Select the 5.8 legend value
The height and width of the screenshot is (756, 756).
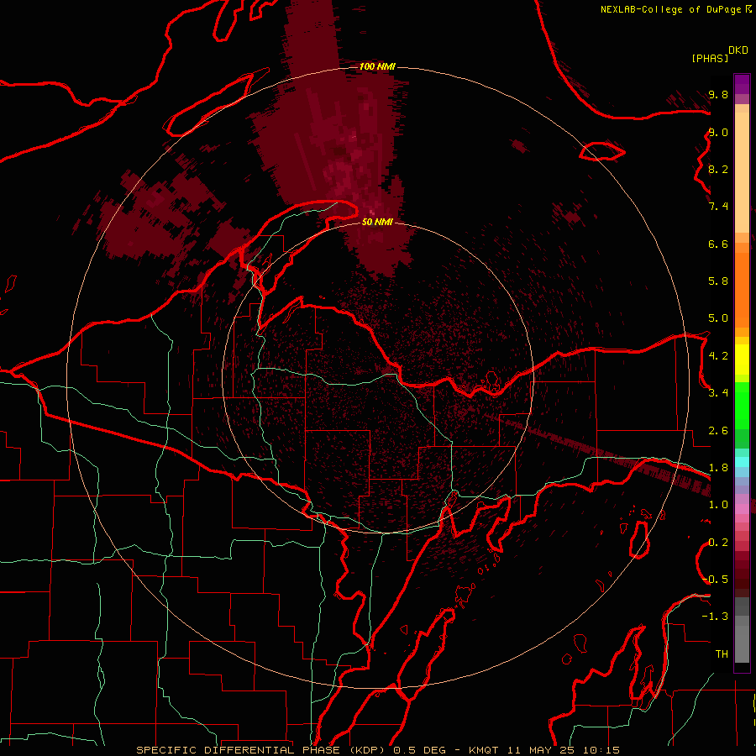click(718, 281)
